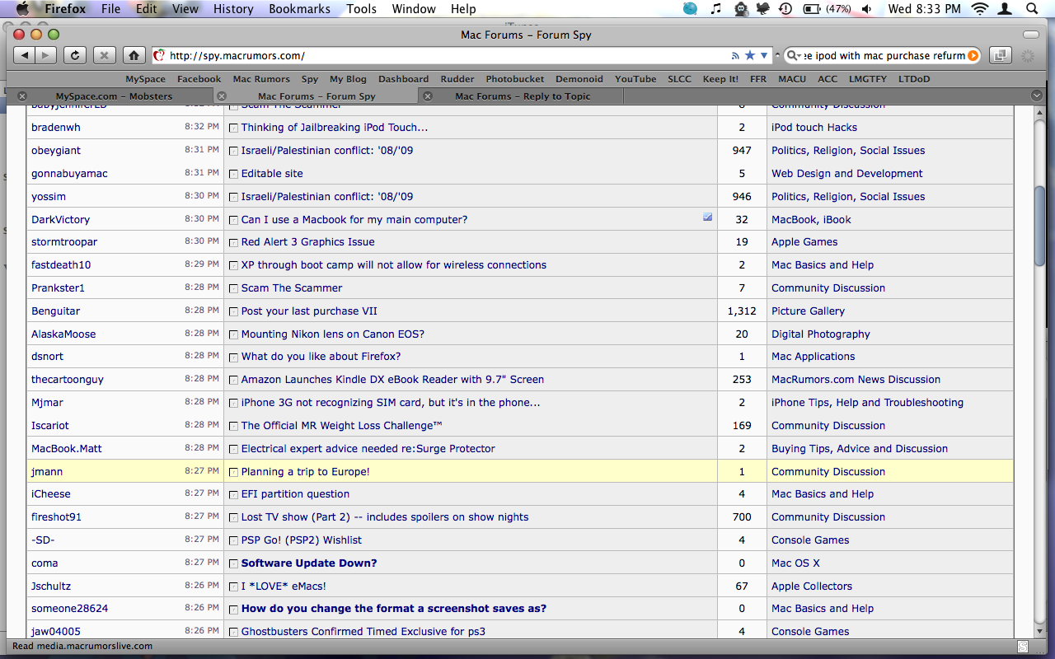Open the Wi-Fi status menu

coord(979,9)
